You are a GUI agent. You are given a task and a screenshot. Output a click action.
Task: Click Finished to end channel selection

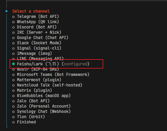tap(24, 122)
